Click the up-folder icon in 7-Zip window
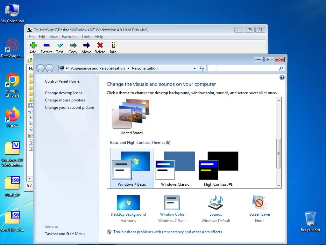326x245 pixels. [31, 60]
